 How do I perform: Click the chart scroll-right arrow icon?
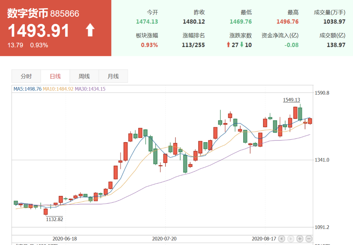(x=291, y=239)
